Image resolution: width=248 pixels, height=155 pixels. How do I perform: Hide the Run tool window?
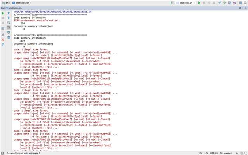click(245, 8)
